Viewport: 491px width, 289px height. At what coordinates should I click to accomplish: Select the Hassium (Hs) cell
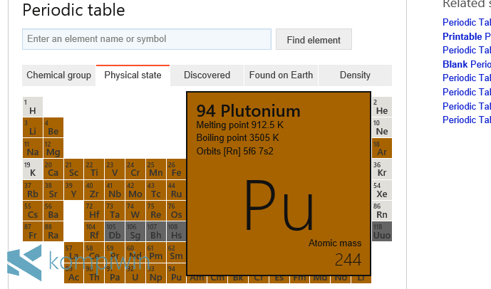coord(176,231)
